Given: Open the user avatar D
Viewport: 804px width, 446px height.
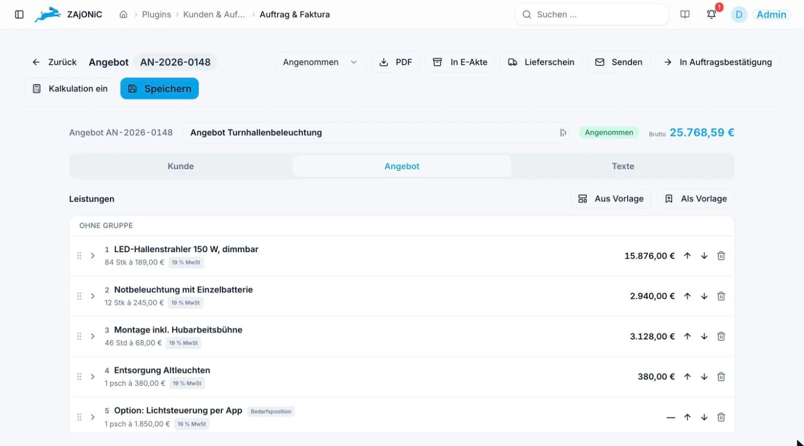Looking at the screenshot, I should 739,15.
